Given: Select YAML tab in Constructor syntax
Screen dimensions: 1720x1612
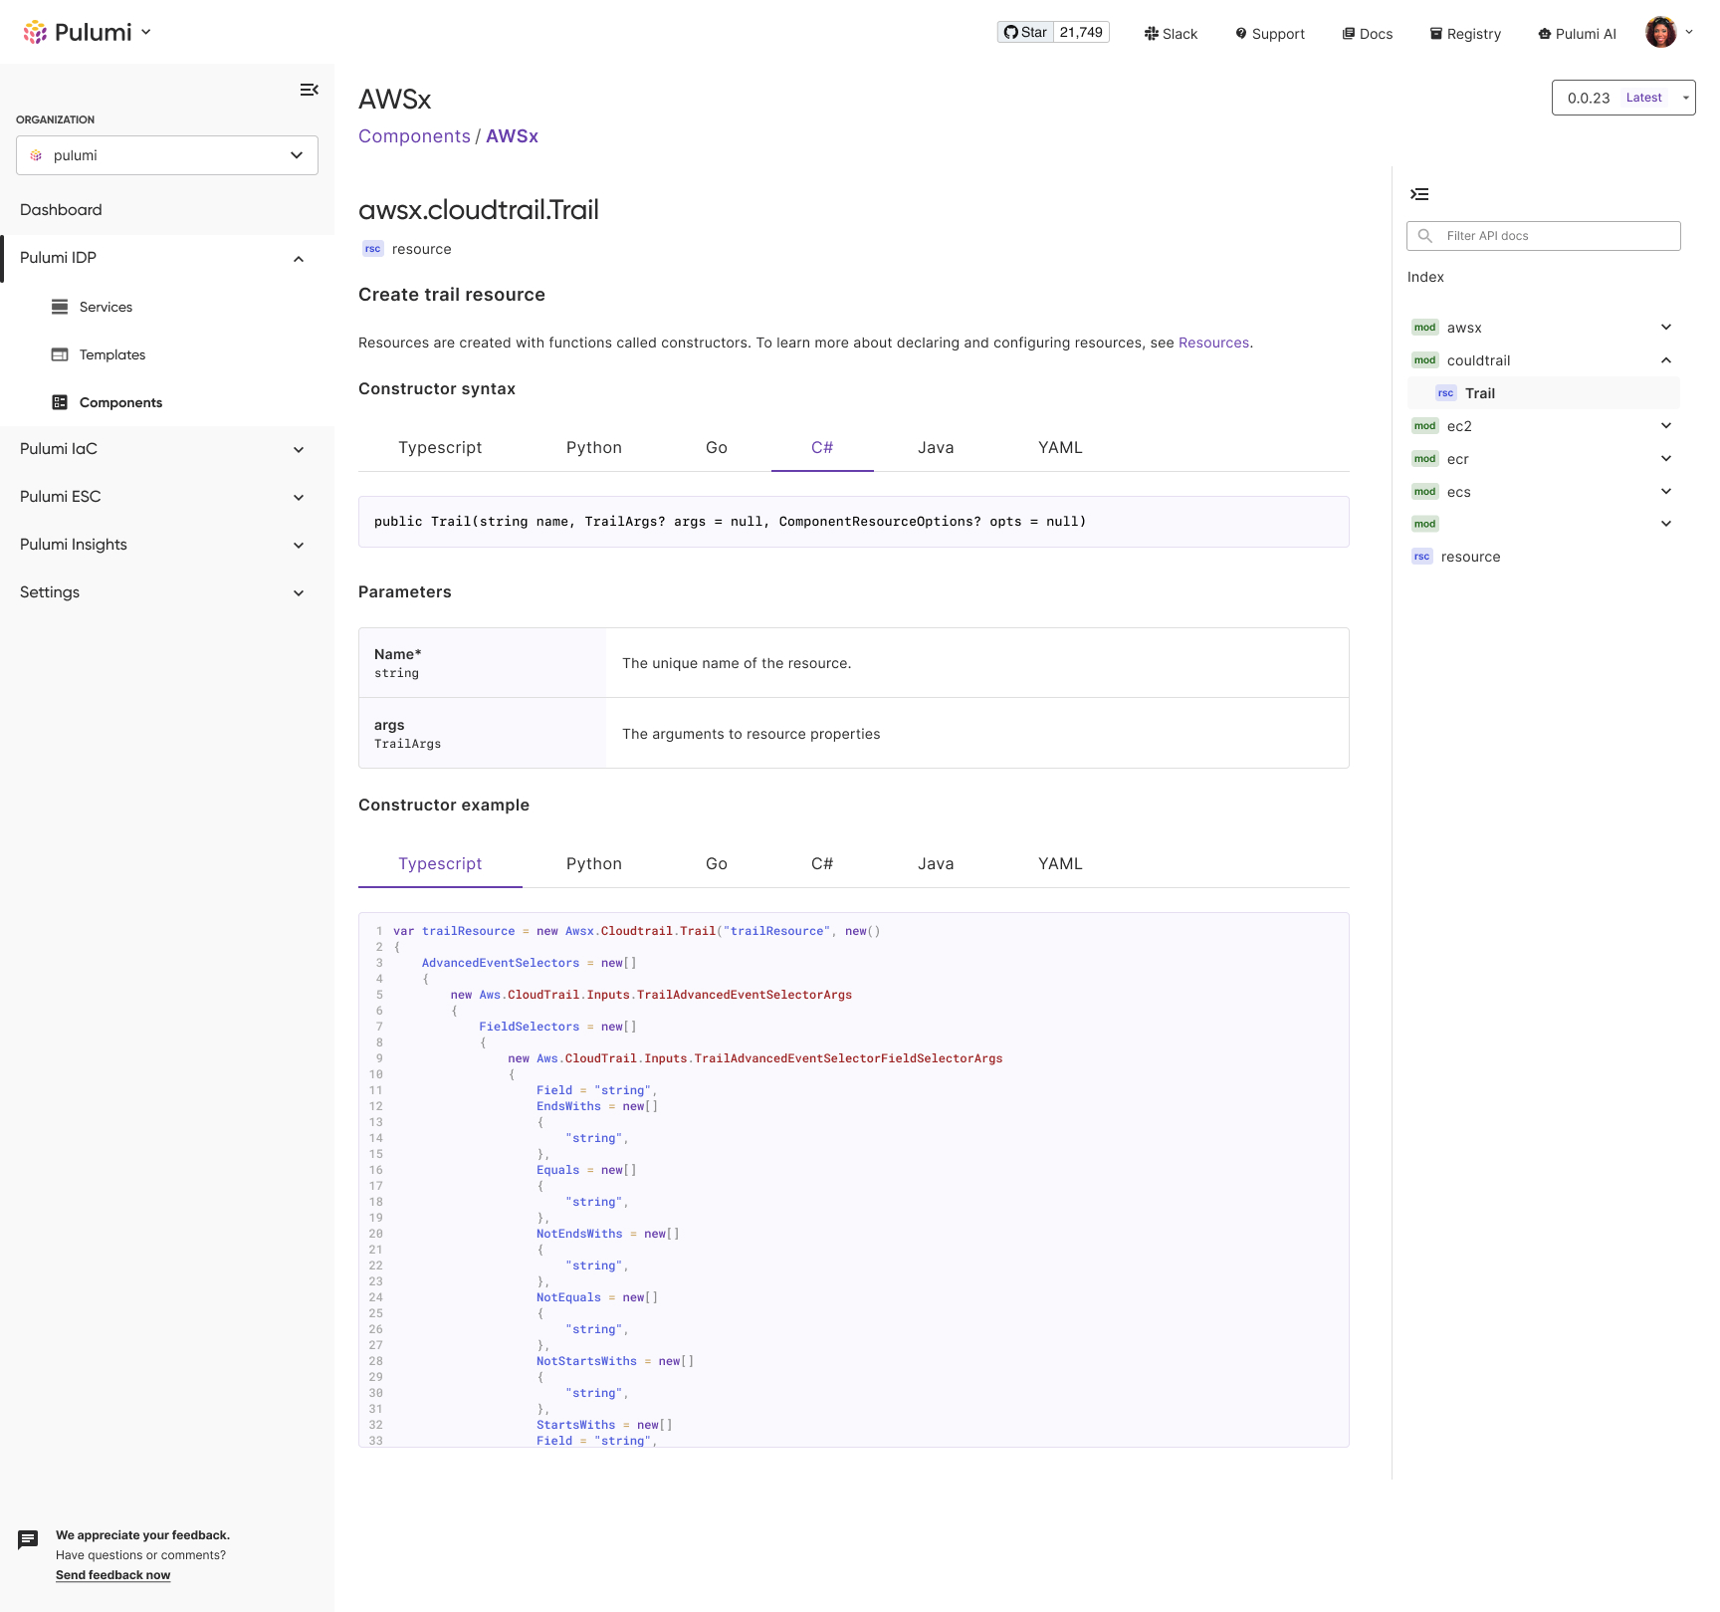Looking at the screenshot, I should coord(1060,448).
